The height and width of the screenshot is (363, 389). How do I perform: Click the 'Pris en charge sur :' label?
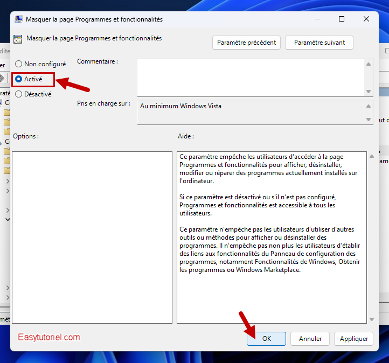point(103,103)
